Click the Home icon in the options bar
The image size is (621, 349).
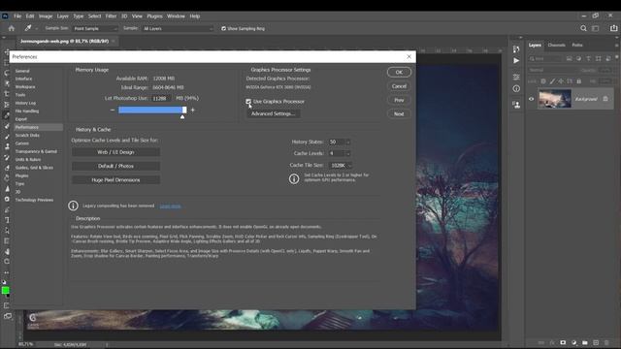coord(11,28)
